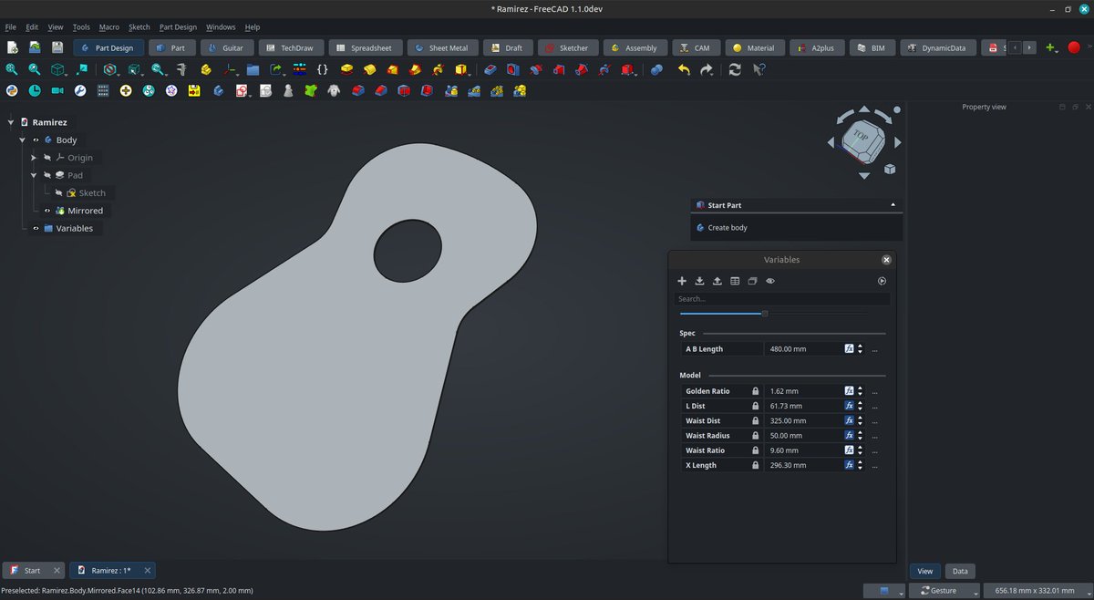
Task: Select the Mirrored feature in tree
Action: click(x=85, y=211)
